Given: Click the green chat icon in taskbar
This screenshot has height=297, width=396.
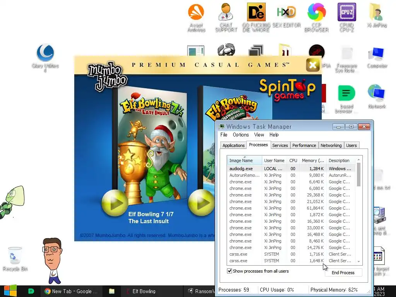Looking at the screenshot, I should [31, 291].
